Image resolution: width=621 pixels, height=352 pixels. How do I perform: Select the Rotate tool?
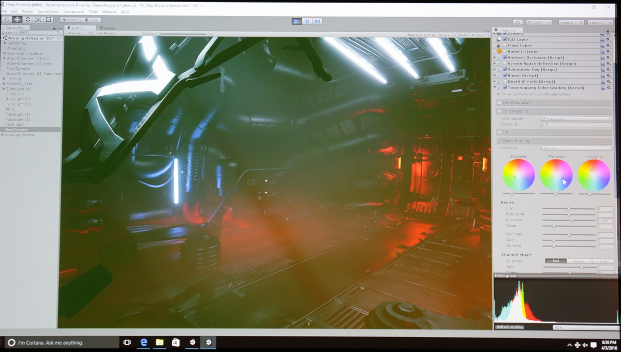pyautogui.click(x=28, y=20)
